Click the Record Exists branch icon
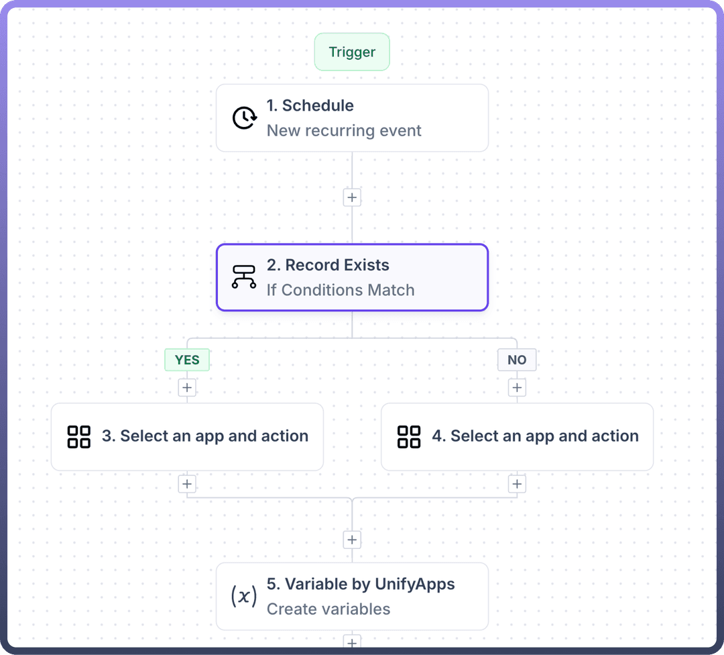 point(244,277)
